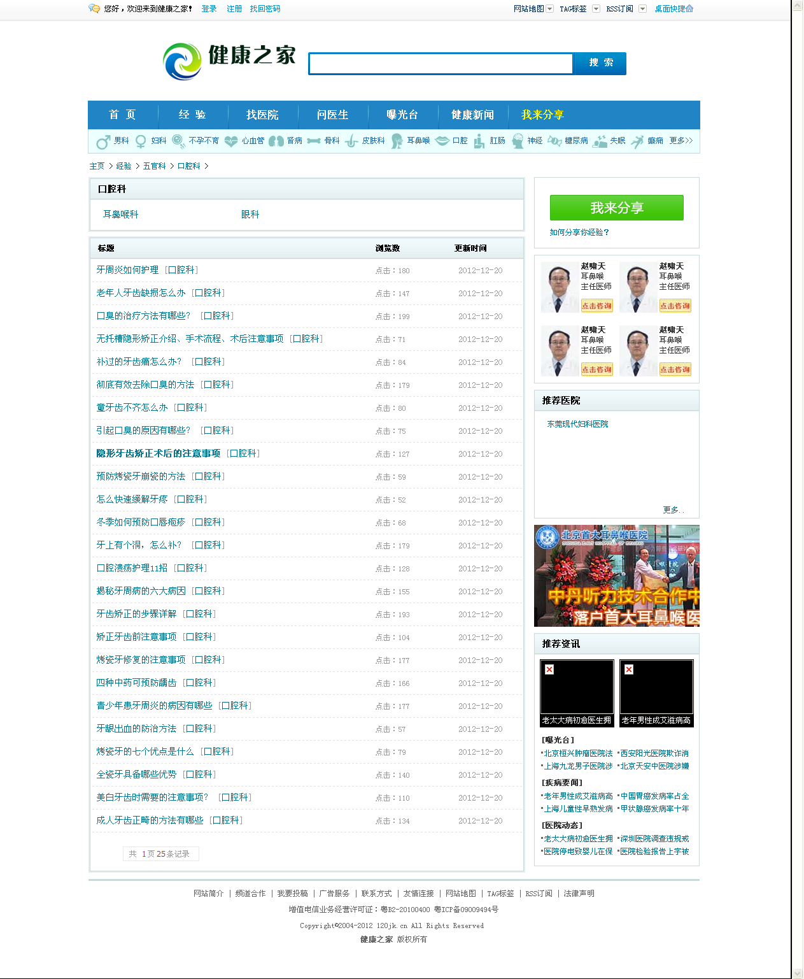Click 法律声明 in the footer
This screenshot has height=979, width=804.
[579, 894]
